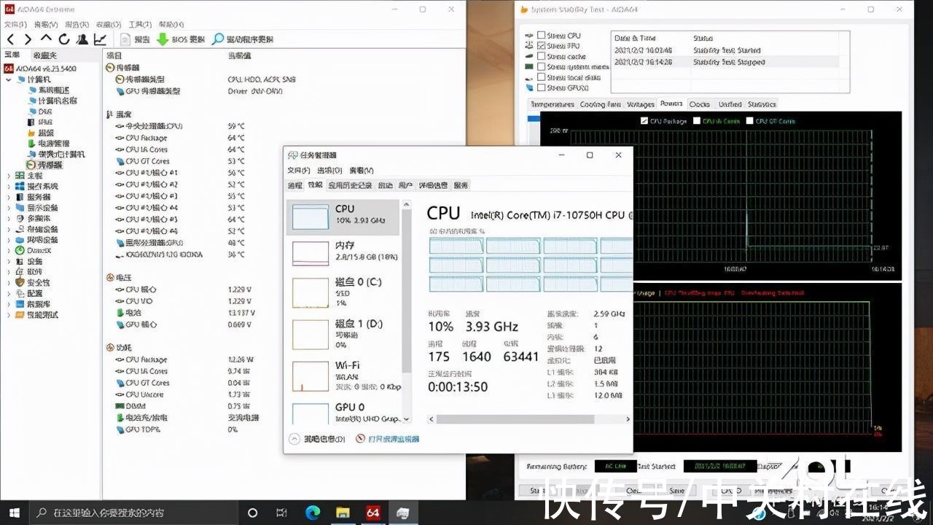Click the Benchmark icon in AIDA64 tree
The image size is (933, 525).
[20, 315]
